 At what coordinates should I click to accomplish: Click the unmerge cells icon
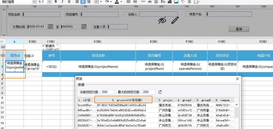[x=135, y=2]
